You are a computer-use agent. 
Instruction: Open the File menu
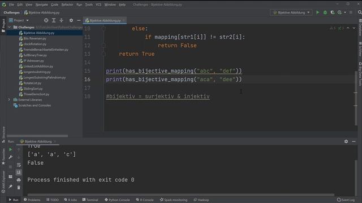tap(11, 5)
